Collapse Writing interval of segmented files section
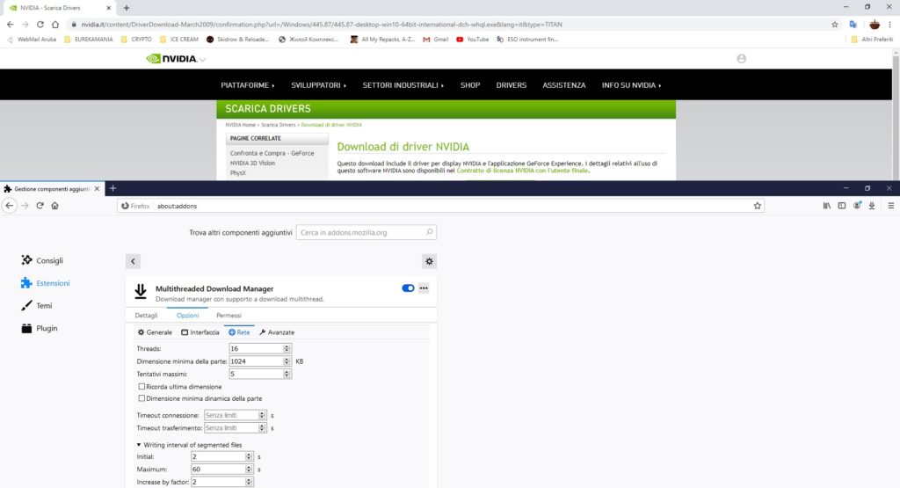The image size is (900, 488). (x=189, y=445)
